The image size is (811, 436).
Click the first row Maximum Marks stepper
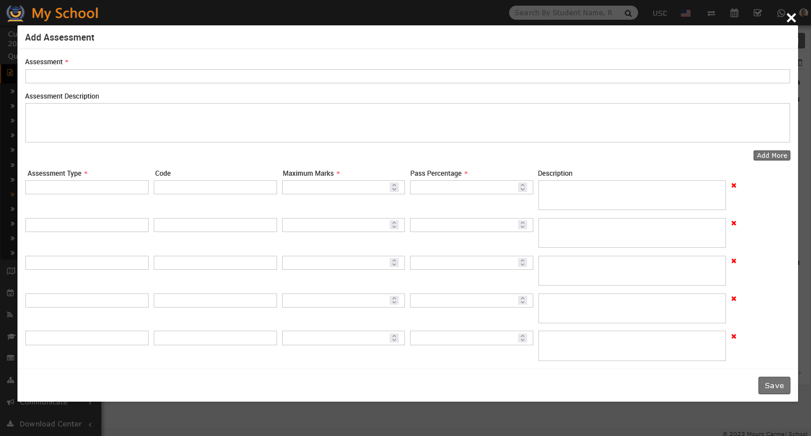pyautogui.click(x=394, y=187)
